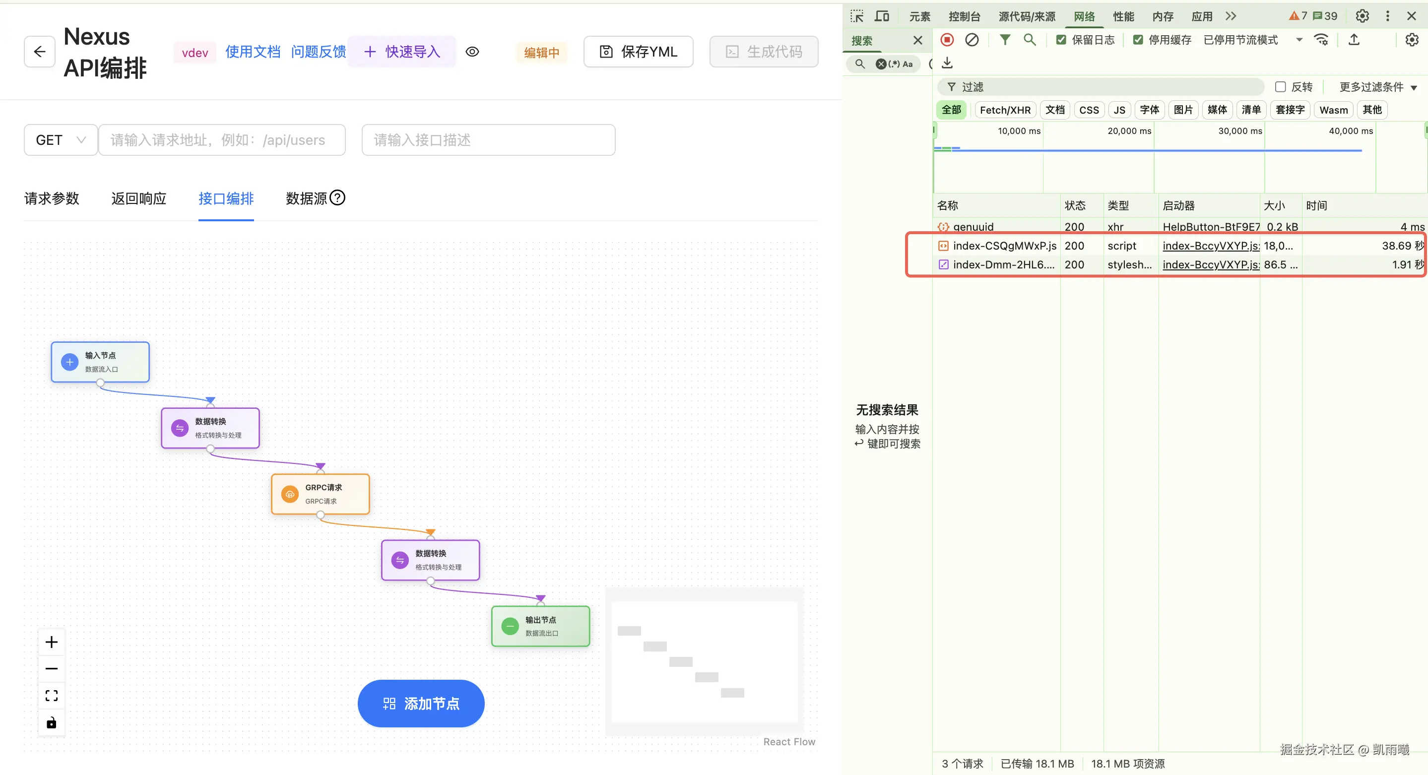Clear the network log icon
The width and height of the screenshot is (1428, 775).
pyautogui.click(x=971, y=39)
